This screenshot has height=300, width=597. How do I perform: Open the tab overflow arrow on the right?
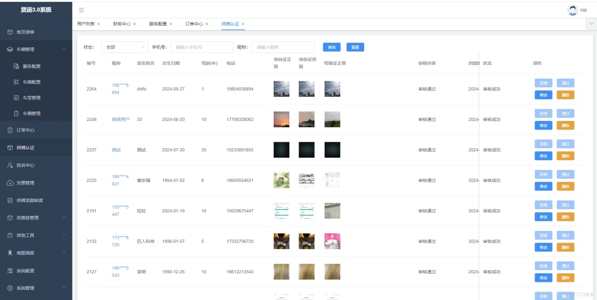590,23
